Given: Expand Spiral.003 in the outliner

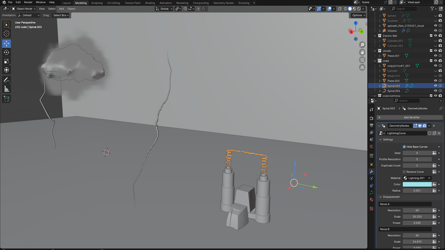Looking at the screenshot, I should click(380, 86).
